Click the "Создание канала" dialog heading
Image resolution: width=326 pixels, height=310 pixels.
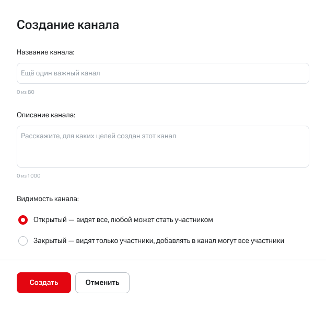(68, 25)
